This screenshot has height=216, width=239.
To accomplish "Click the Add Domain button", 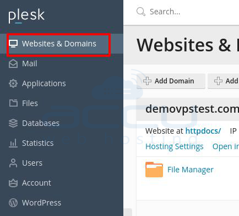I will pos(171,81).
